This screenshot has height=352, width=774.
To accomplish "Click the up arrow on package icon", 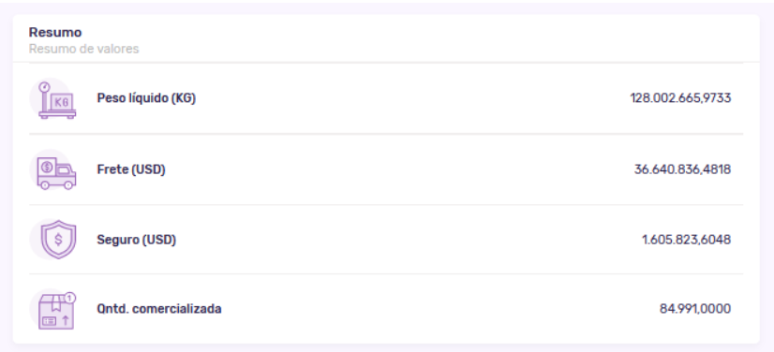I will [66, 320].
